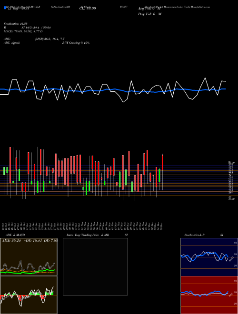Viewport: 238px width, 314px height.
Task: Click the 'Avg Vol: 0 M' label
Action: click(x=149, y=9)
